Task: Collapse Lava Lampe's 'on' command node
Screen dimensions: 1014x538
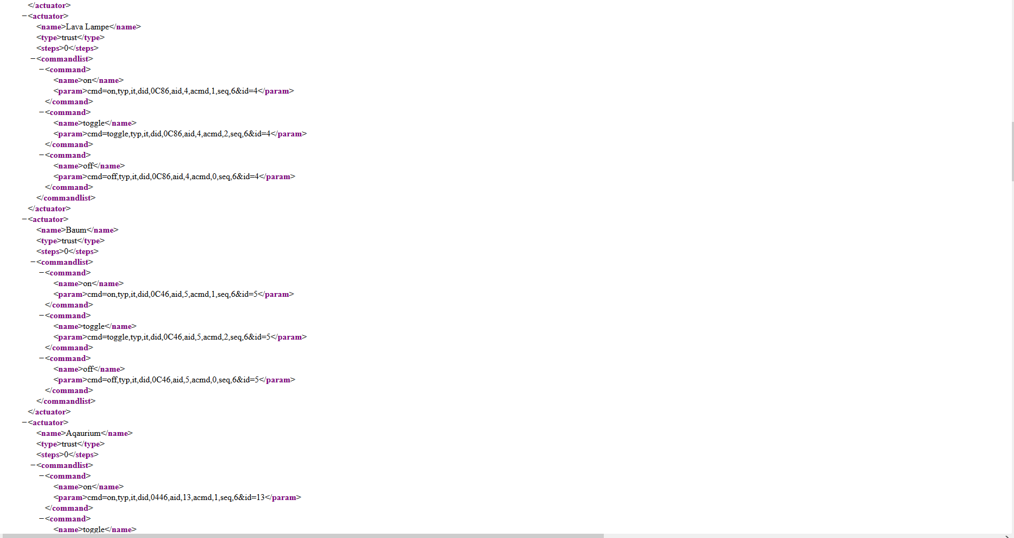Action: coord(42,70)
